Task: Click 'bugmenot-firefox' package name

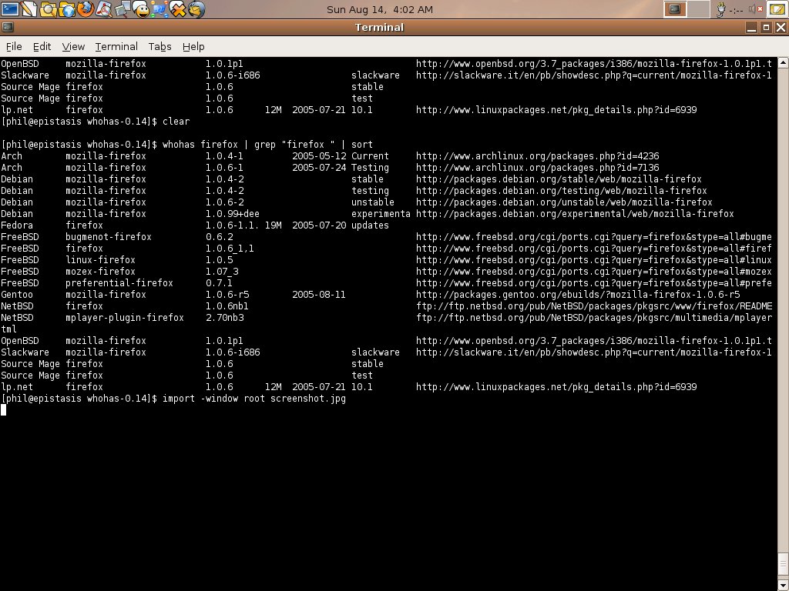Action: click(x=108, y=237)
